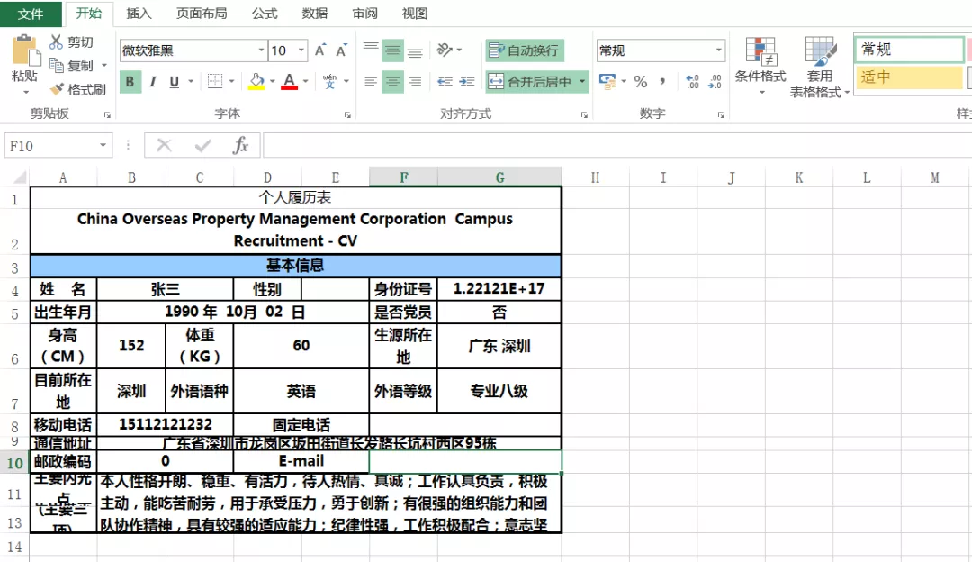Align text left
Viewport: 972px width, 562px height.
(371, 81)
